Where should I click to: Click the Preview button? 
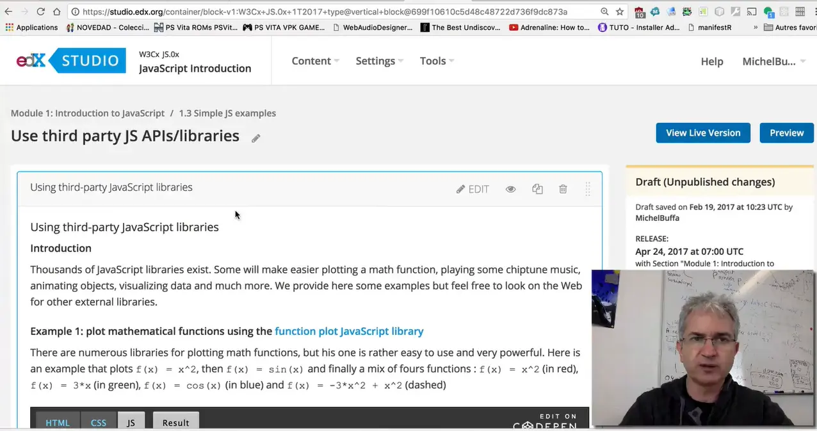[786, 133]
